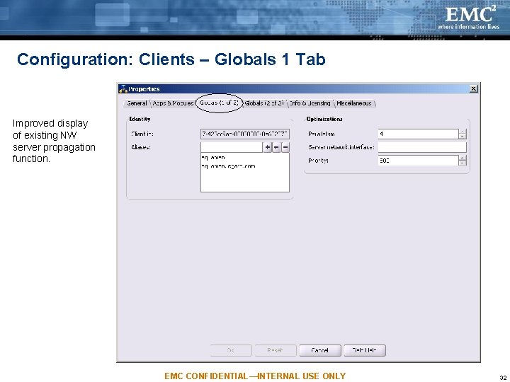510x382 pixels.
Task: Click the Cancel button
Action: [x=320, y=350]
